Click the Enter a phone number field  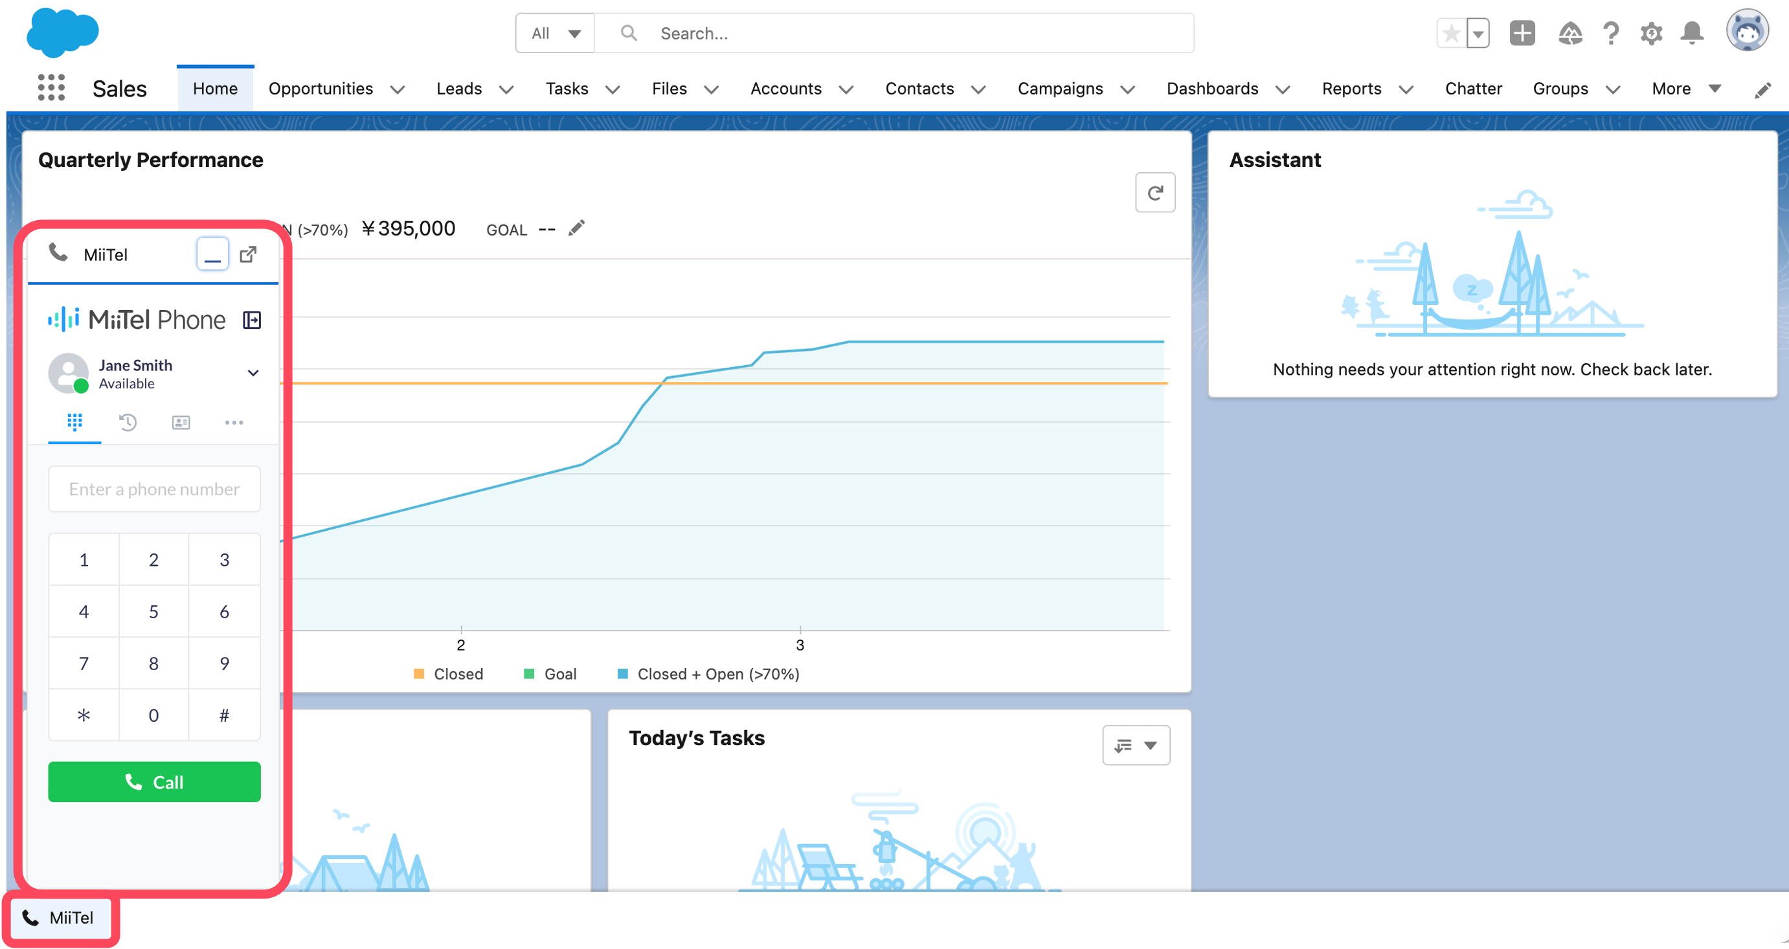click(x=154, y=489)
